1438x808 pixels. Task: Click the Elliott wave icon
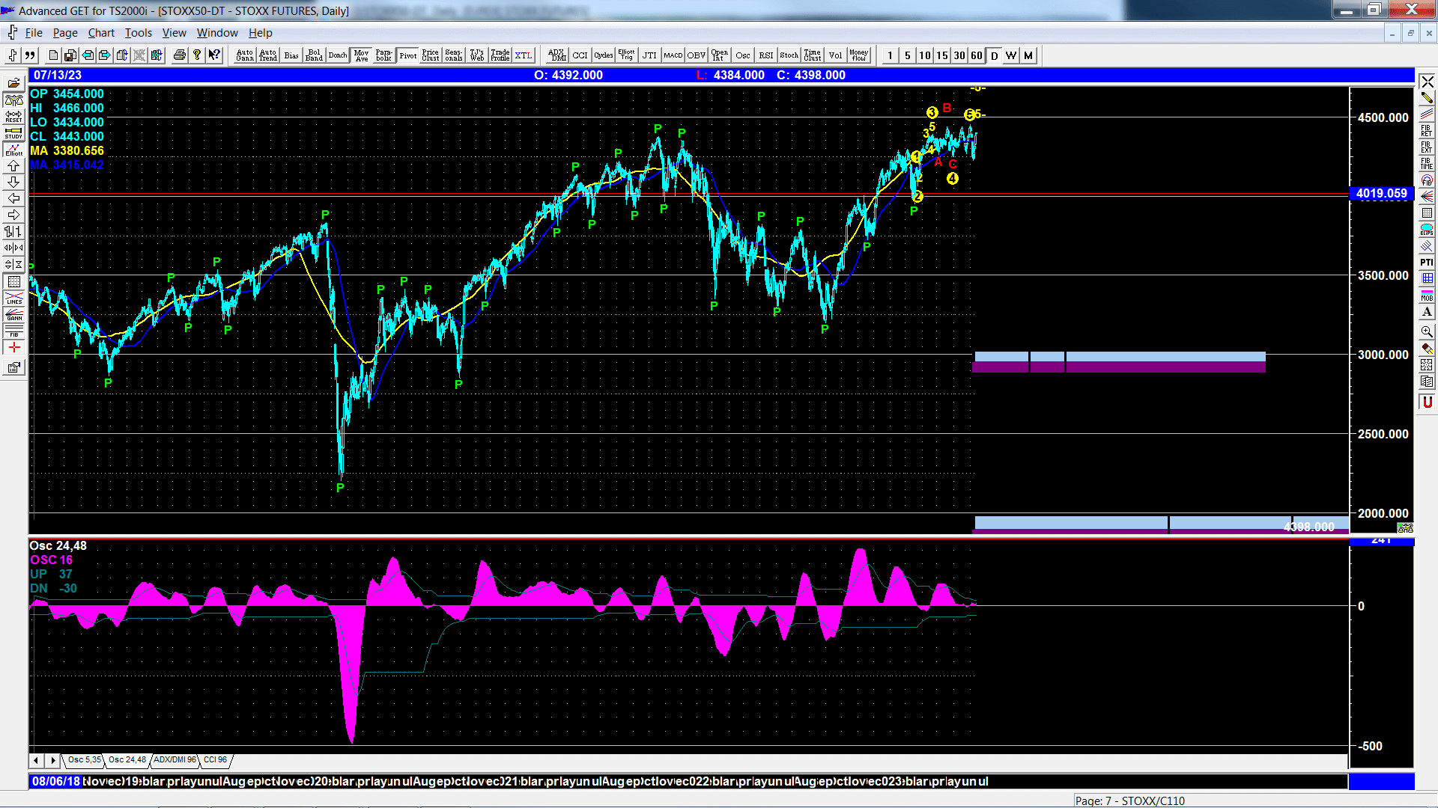point(14,149)
